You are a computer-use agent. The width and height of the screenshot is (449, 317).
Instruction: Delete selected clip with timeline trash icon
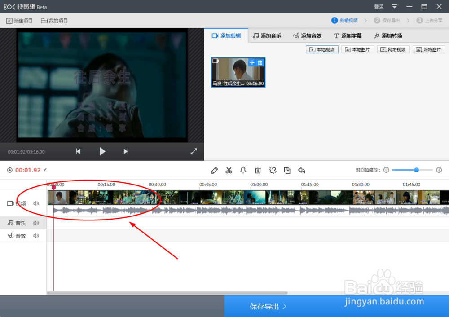tap(258, 170)
